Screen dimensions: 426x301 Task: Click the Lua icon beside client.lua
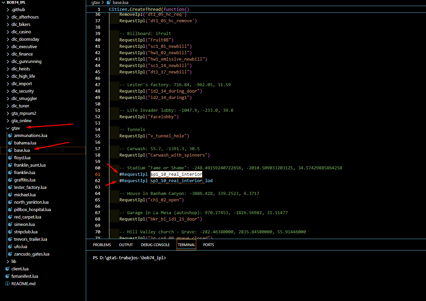pyautogui.click(x=7, y=269)
